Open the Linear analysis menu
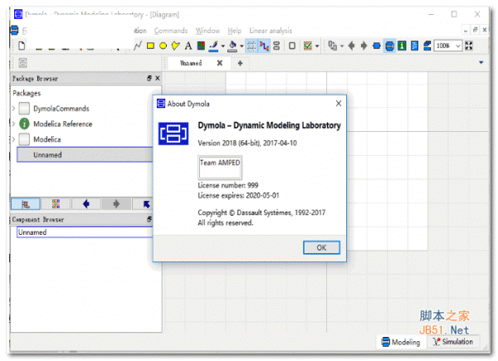Screen dimensions: 498x361 [x=270, y=31]
